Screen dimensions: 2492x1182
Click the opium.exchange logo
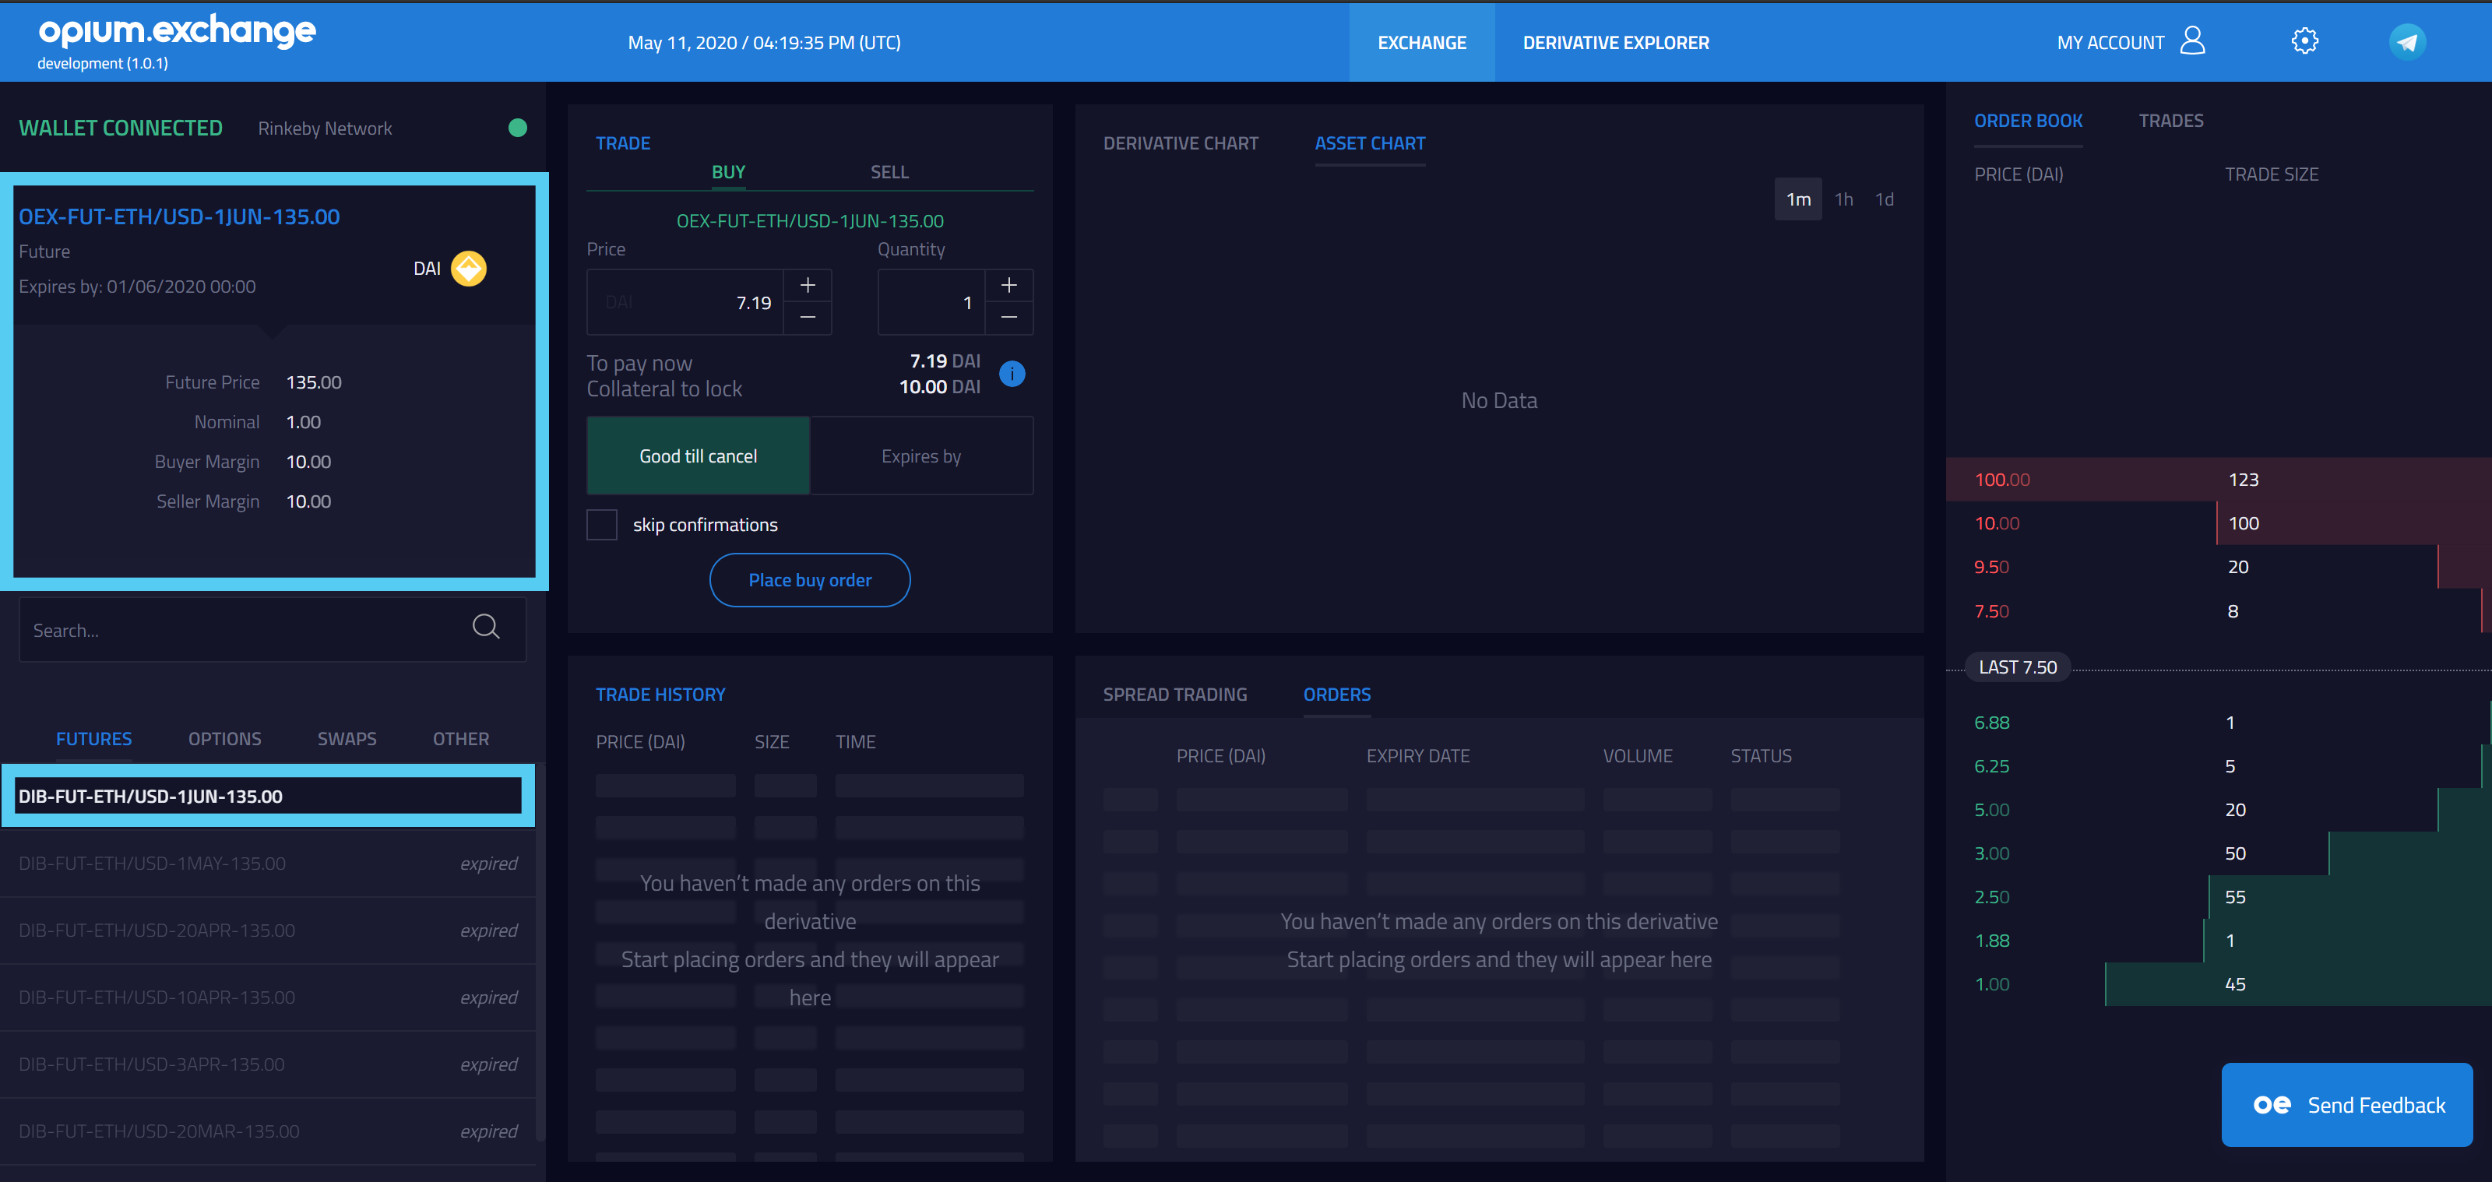click(x=177, y=31)
